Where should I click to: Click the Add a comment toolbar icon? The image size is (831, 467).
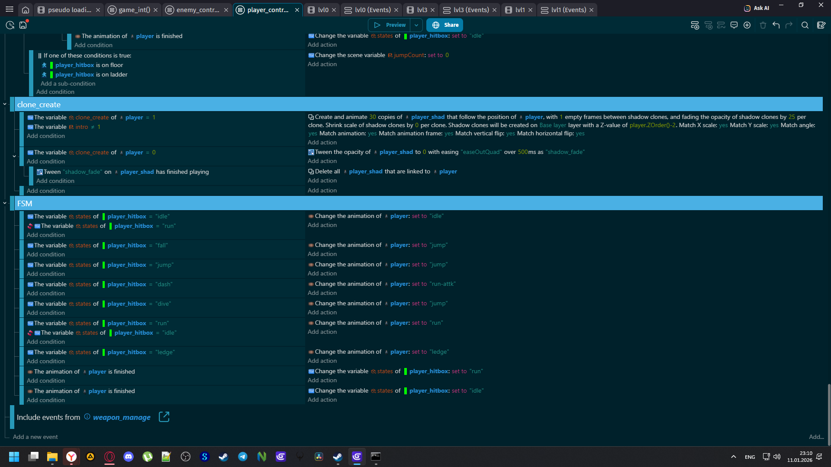point(734,25)
